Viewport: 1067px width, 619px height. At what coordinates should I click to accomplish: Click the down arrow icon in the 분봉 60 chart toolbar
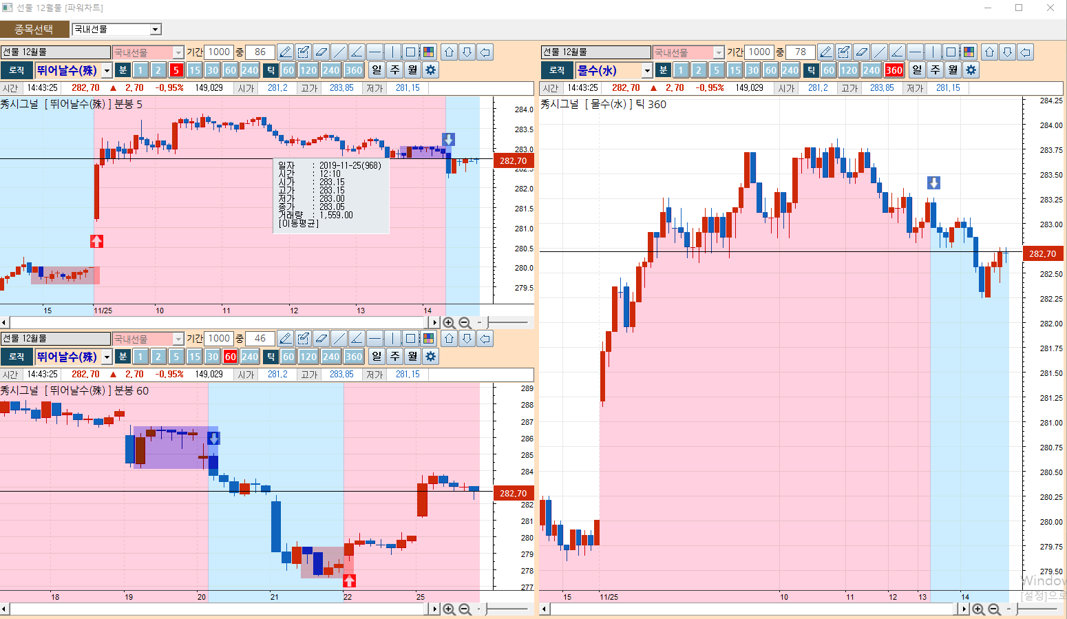[467, 339]
